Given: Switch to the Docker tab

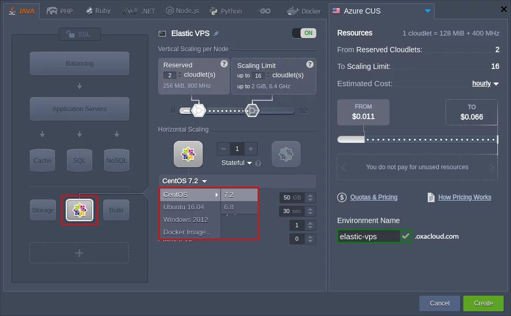Looking at the screenshot, I should [304, 11].
